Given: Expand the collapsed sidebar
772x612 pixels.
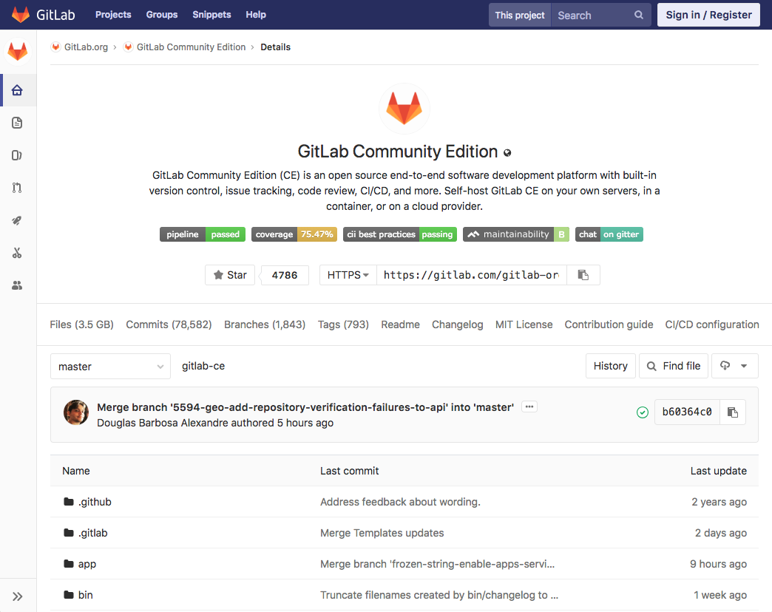Looking at the screenshot, I should click(x=18, y=596).
